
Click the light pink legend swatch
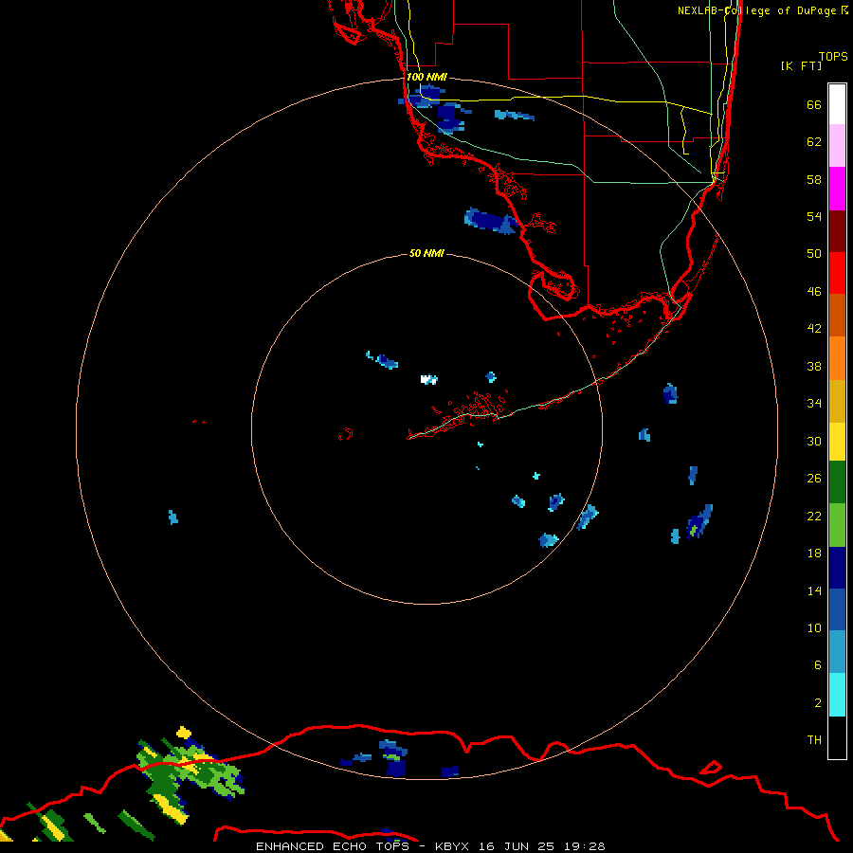[837, 145]
